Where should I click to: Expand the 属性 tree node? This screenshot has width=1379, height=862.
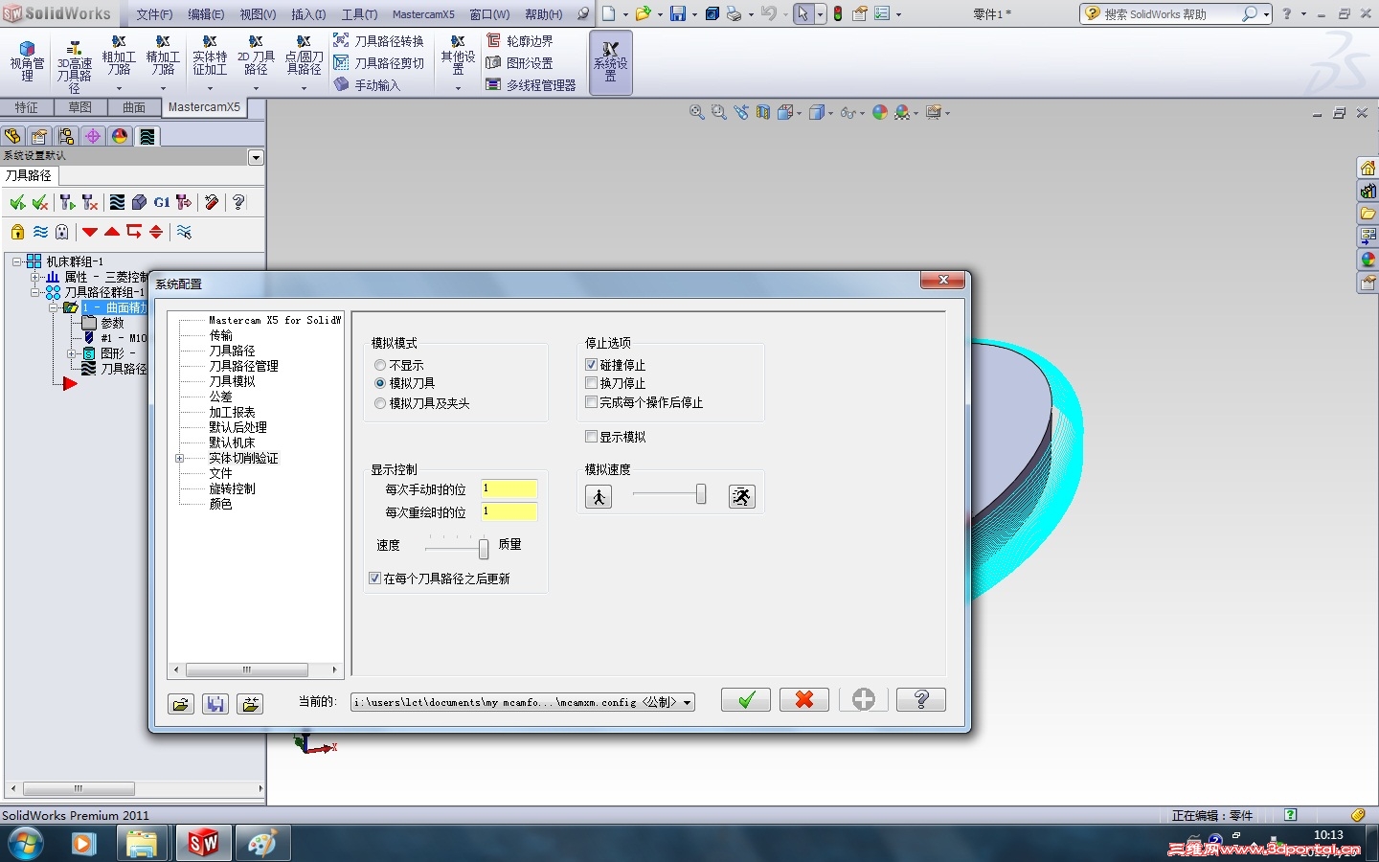tap(34, 277)
